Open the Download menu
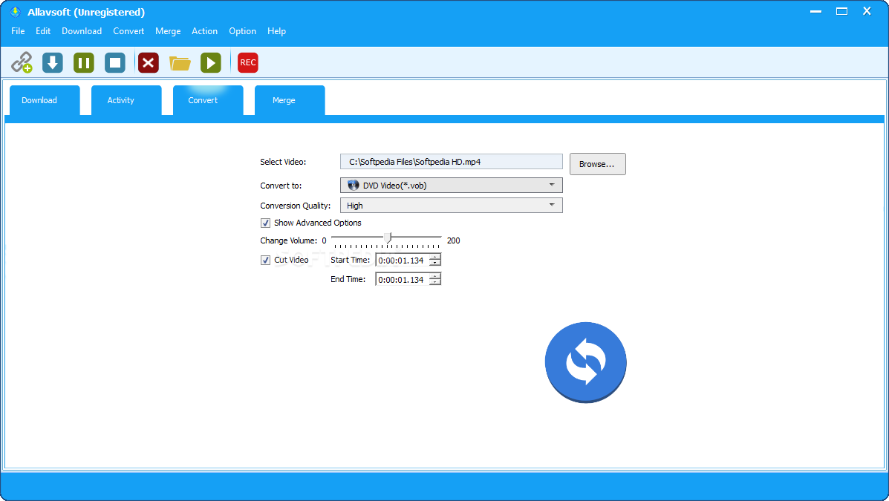Screen dimensions: 889x501 pyautogui.click(x=82, y=31)
